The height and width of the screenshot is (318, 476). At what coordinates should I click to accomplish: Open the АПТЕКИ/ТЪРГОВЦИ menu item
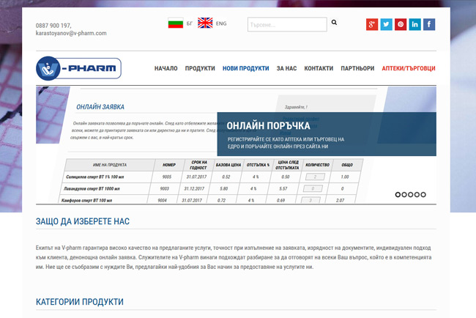pos(409,68)
